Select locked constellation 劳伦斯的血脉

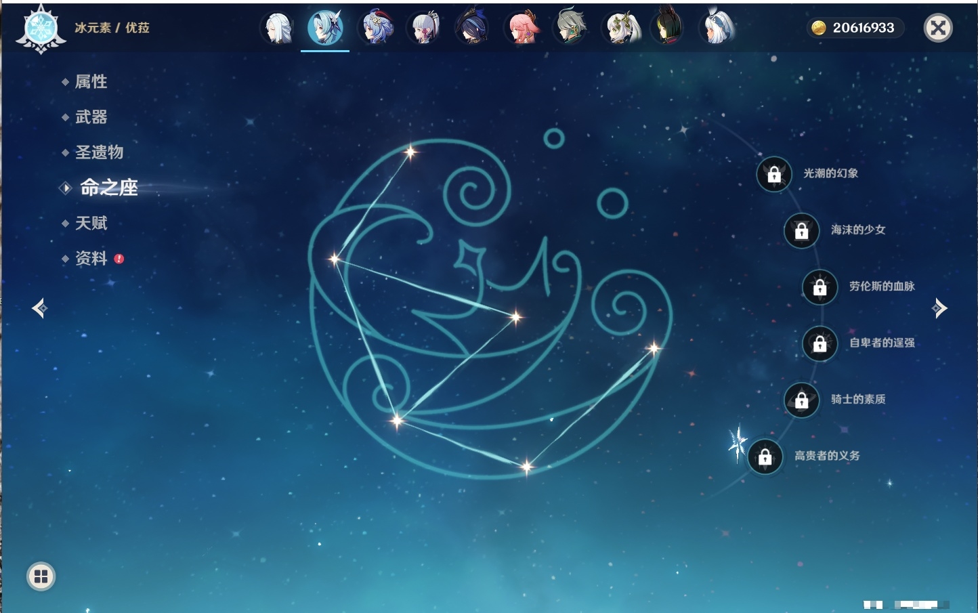point(820,287)
